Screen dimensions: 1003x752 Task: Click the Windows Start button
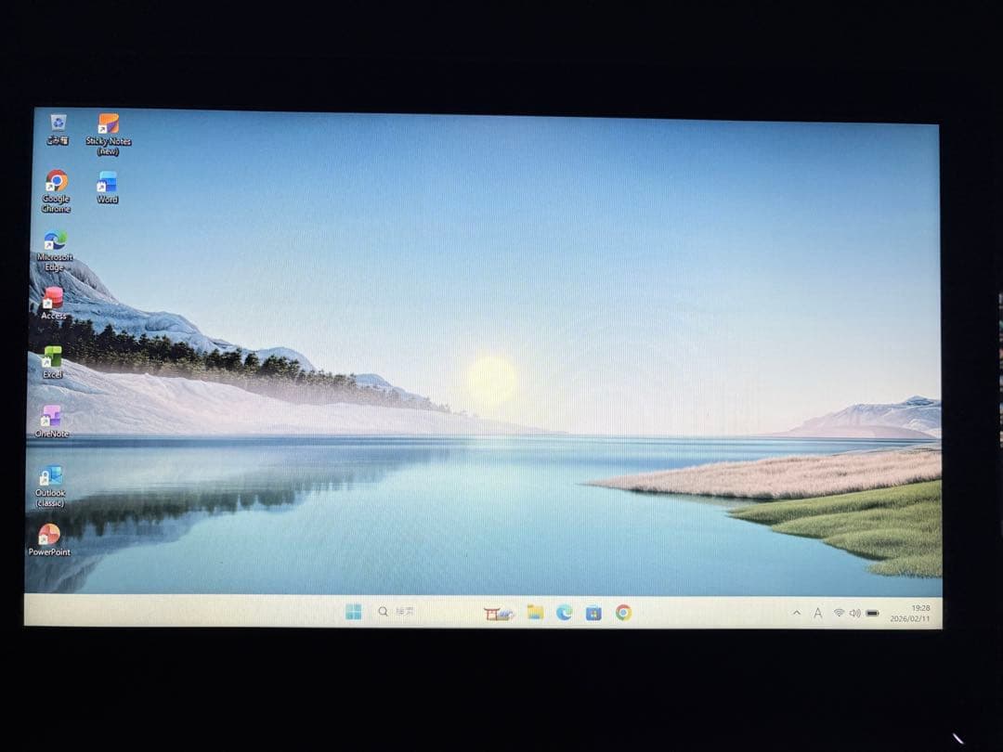click(352, 612)
